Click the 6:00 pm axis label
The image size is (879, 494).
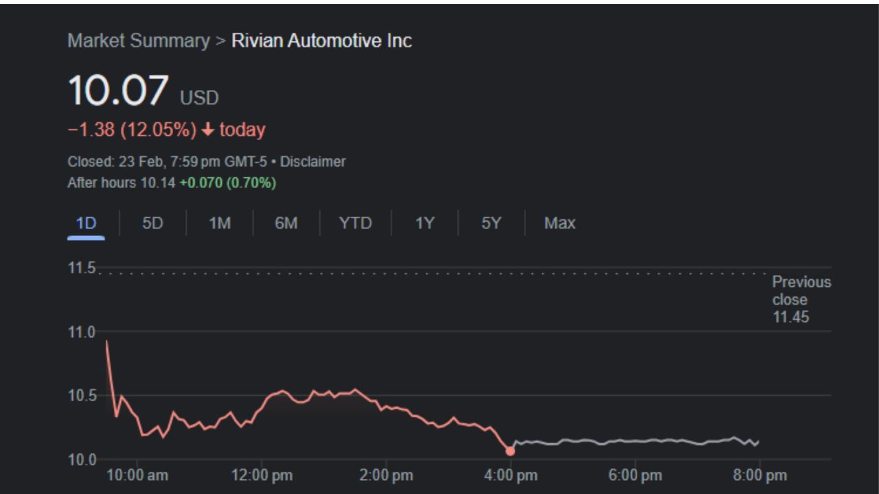pyautogui.click(x=635, y=475)
